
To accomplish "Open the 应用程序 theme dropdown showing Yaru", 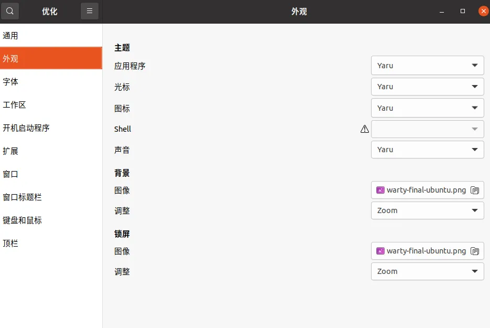I will [x=427, y=65].
